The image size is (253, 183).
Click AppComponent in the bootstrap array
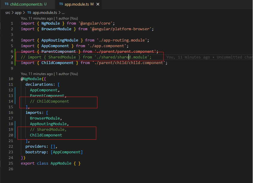67,152
